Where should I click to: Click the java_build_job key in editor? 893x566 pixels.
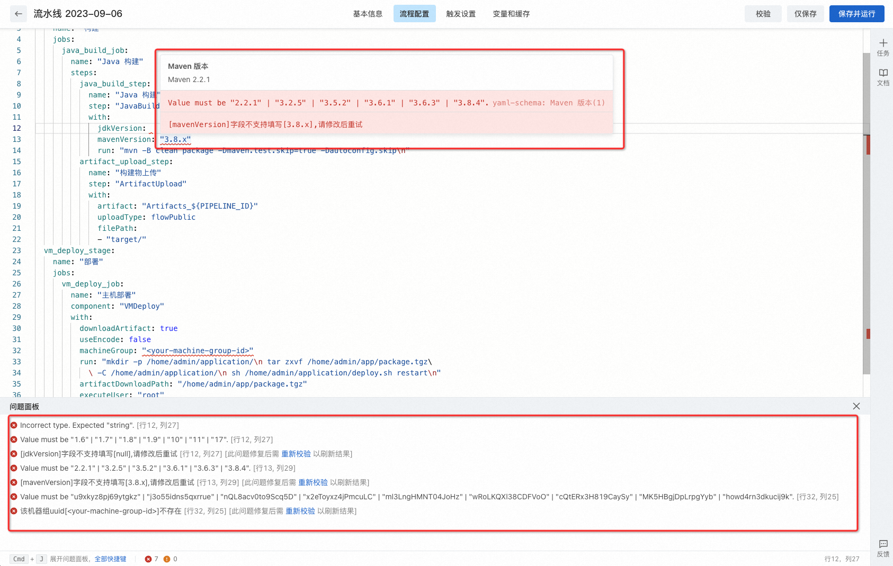click(x=93, y=50)
